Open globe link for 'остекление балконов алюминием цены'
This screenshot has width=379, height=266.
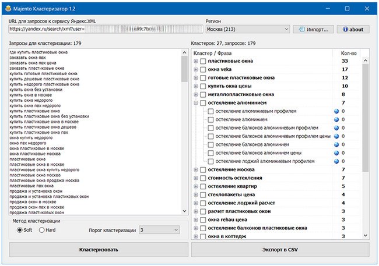(336, 153)
